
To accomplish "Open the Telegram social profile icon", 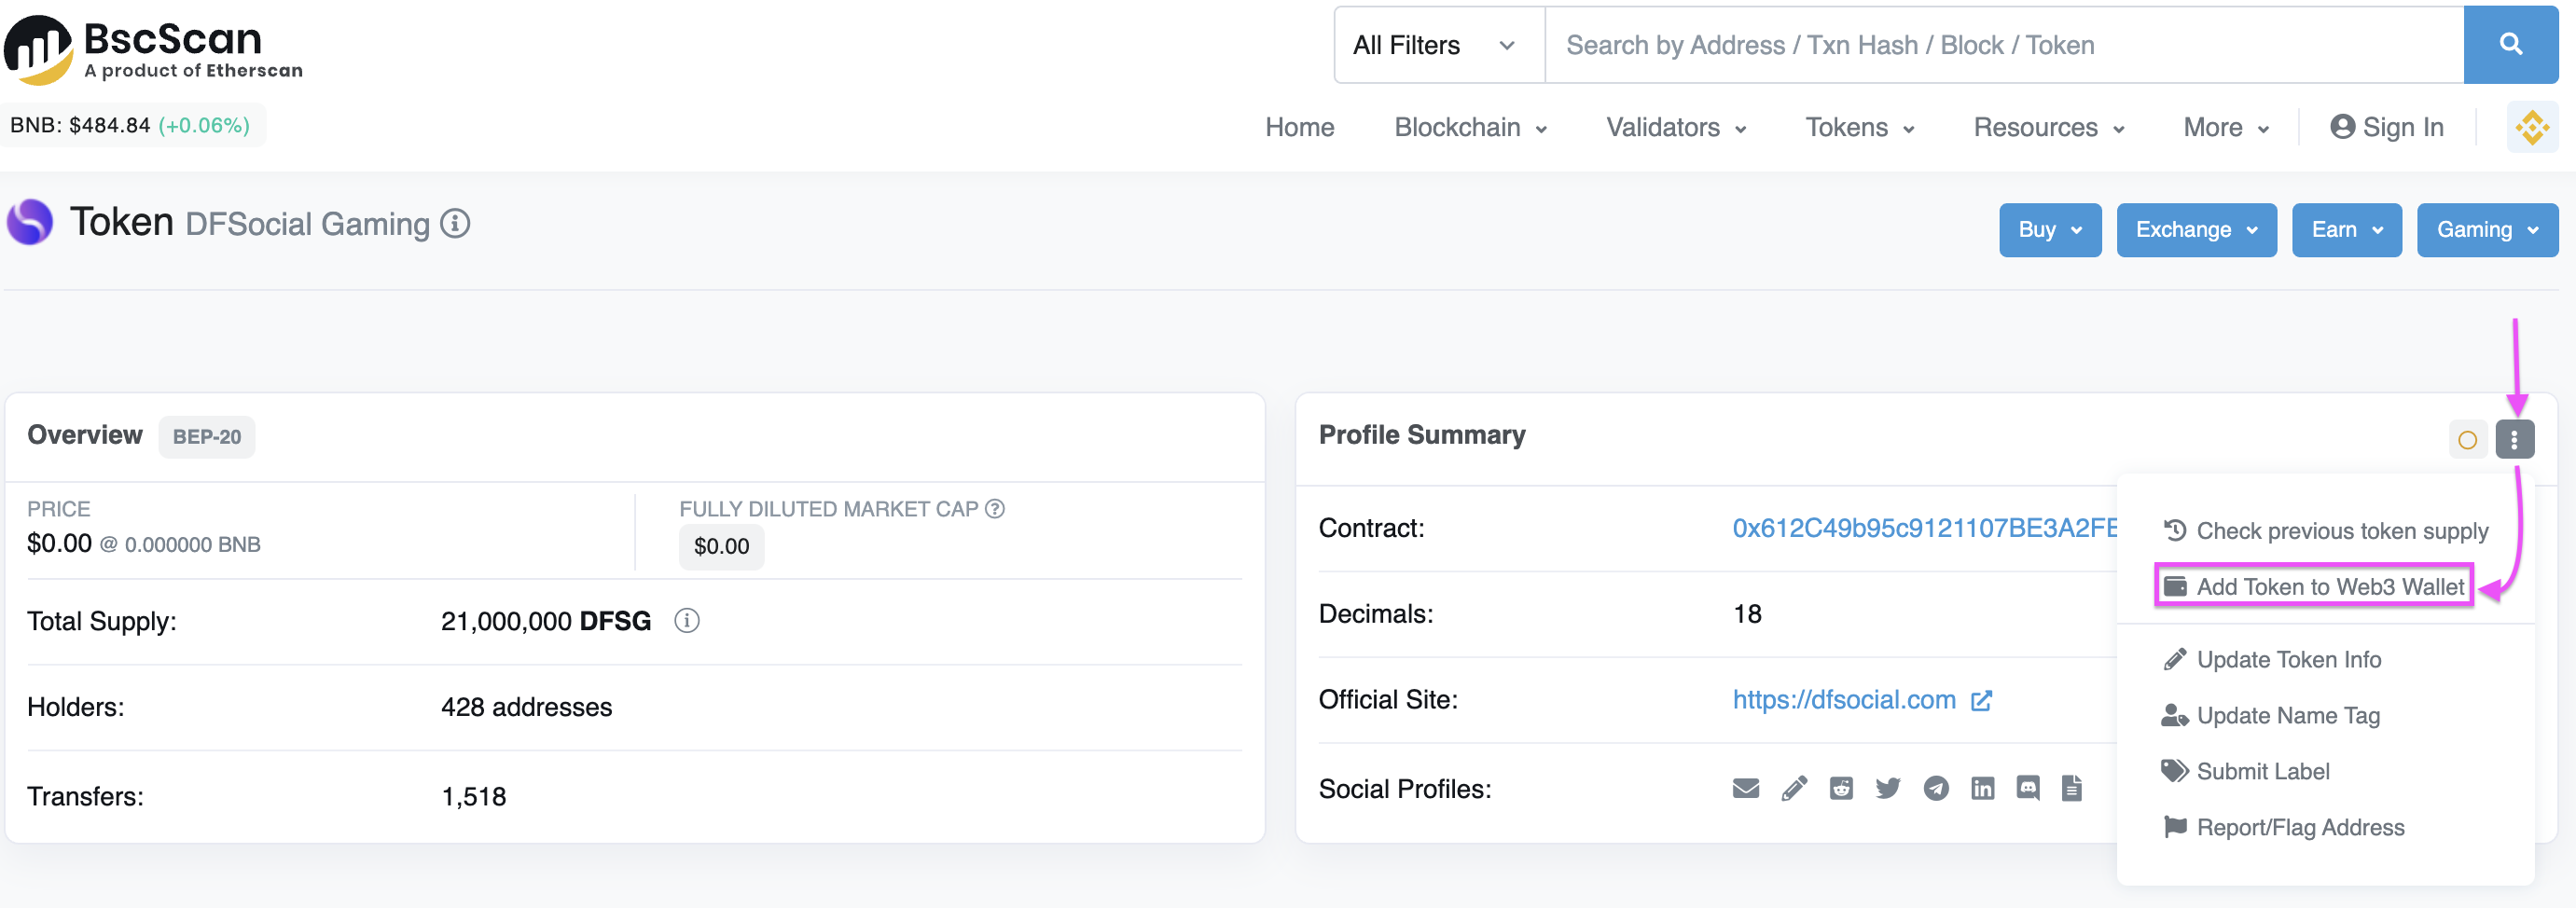I will [x=1936, y=789].
